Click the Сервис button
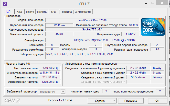Image resolution: width=170 pixels, height=106 pixels. coord(100,101)
